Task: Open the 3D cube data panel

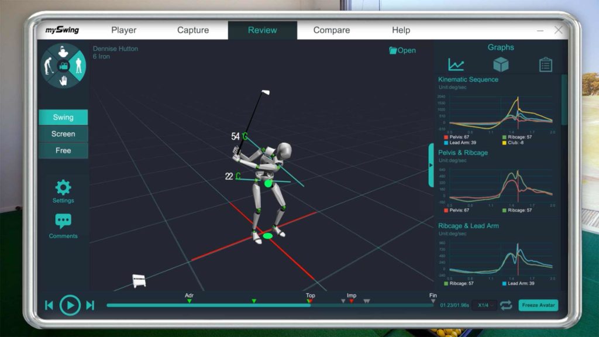Action: pos(501,64)
